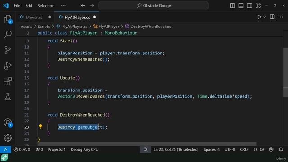Close the unsaved Mover.cs tab dot
The height and width of the screenshot is (162, 288).
coord(49,17)
